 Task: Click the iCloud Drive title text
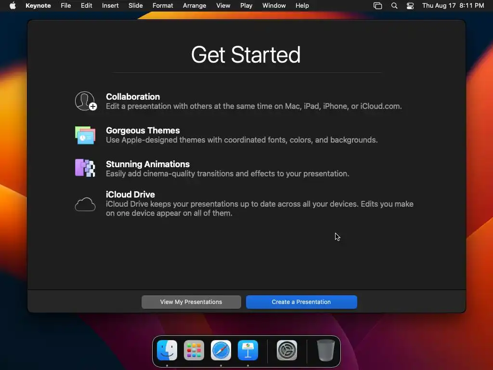point(130,195)
